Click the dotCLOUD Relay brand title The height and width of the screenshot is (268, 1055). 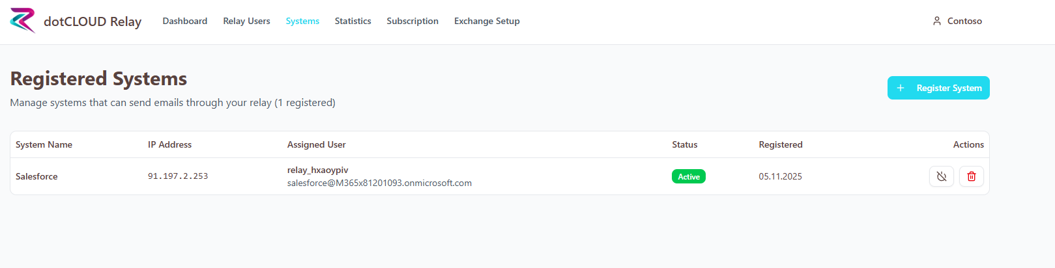click(93, 21)
